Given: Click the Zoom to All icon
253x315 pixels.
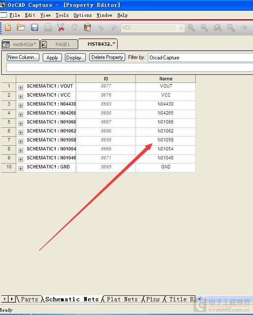Looking at the screenshot, I should pos(231,28).
